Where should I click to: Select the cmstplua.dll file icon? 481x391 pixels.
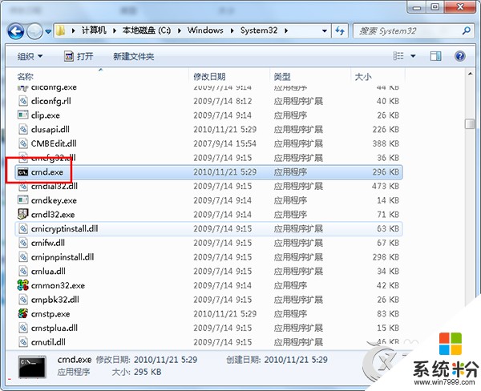point(23,328)
